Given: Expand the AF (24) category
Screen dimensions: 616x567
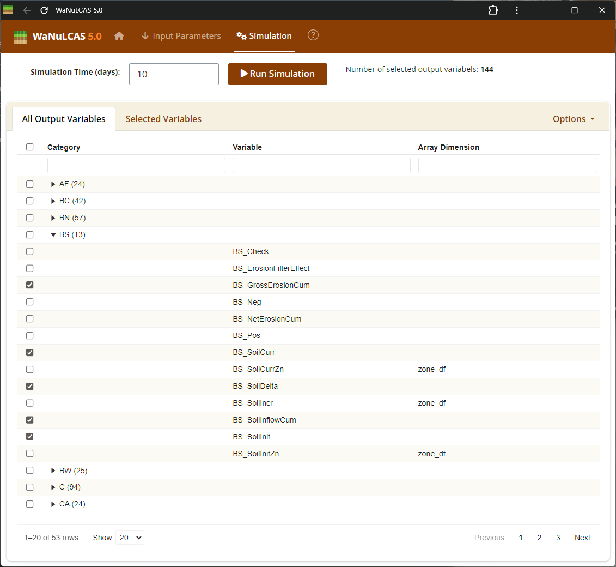Looking at the screenshot, I should pos(53,184).
